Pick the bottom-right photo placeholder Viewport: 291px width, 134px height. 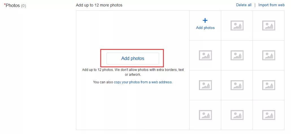269,115
